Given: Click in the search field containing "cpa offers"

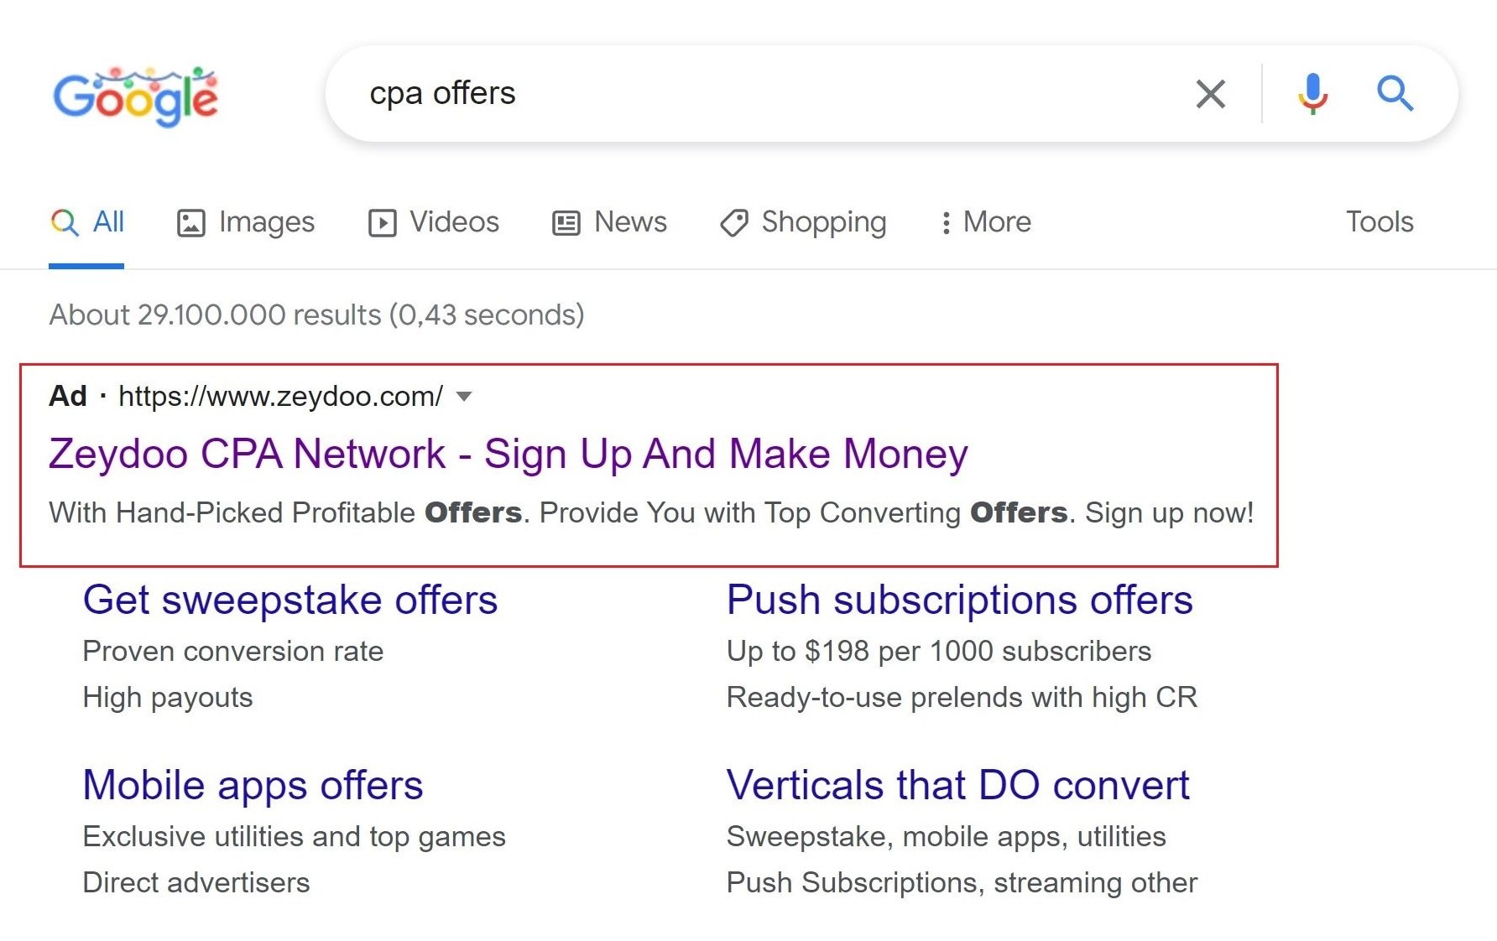Looking at the screenshot, I should click(755, 94).
